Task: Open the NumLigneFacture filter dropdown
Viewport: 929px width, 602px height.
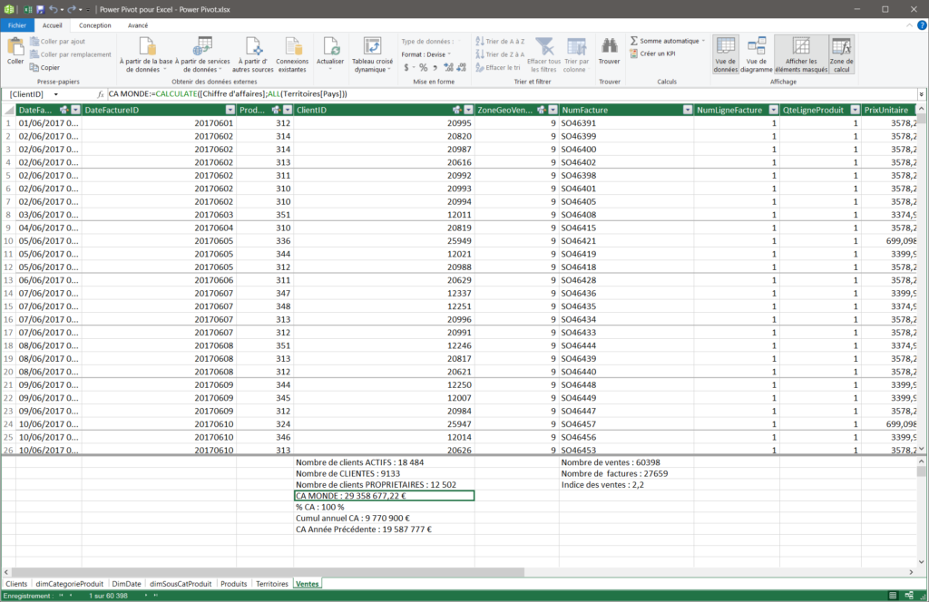Action: [x=773, y=110]
